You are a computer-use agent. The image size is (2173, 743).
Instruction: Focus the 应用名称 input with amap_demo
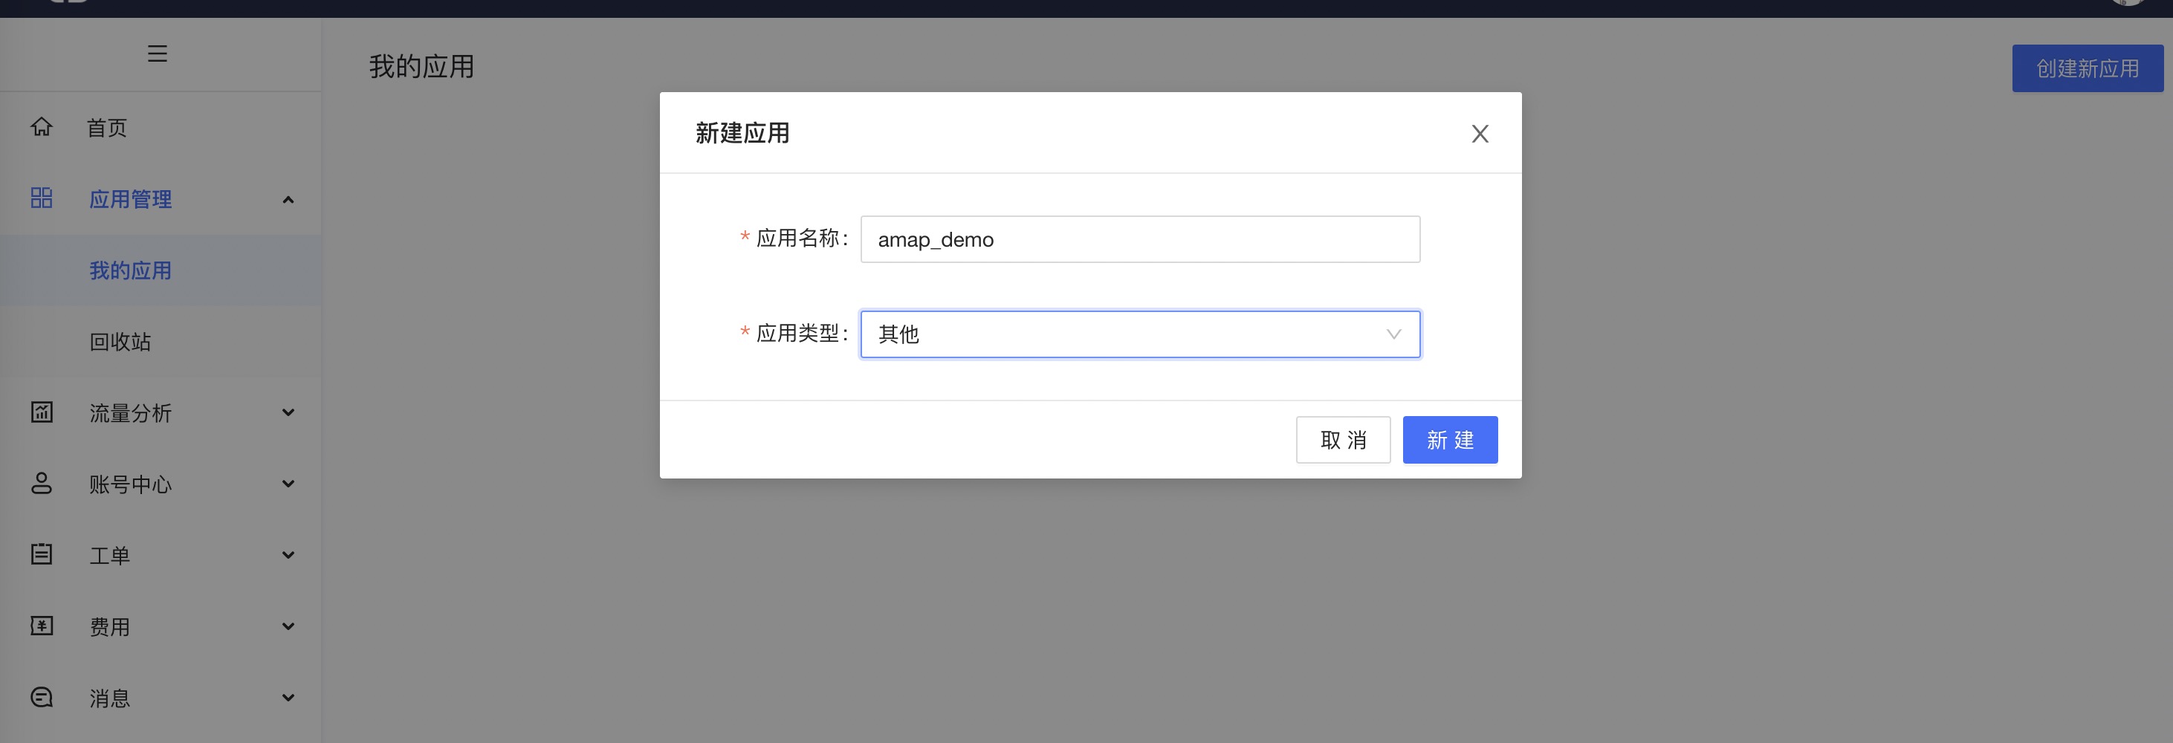tap(1140, 239)
